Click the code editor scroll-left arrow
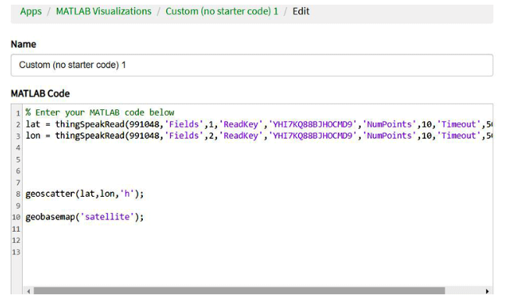 coord(29,291)
